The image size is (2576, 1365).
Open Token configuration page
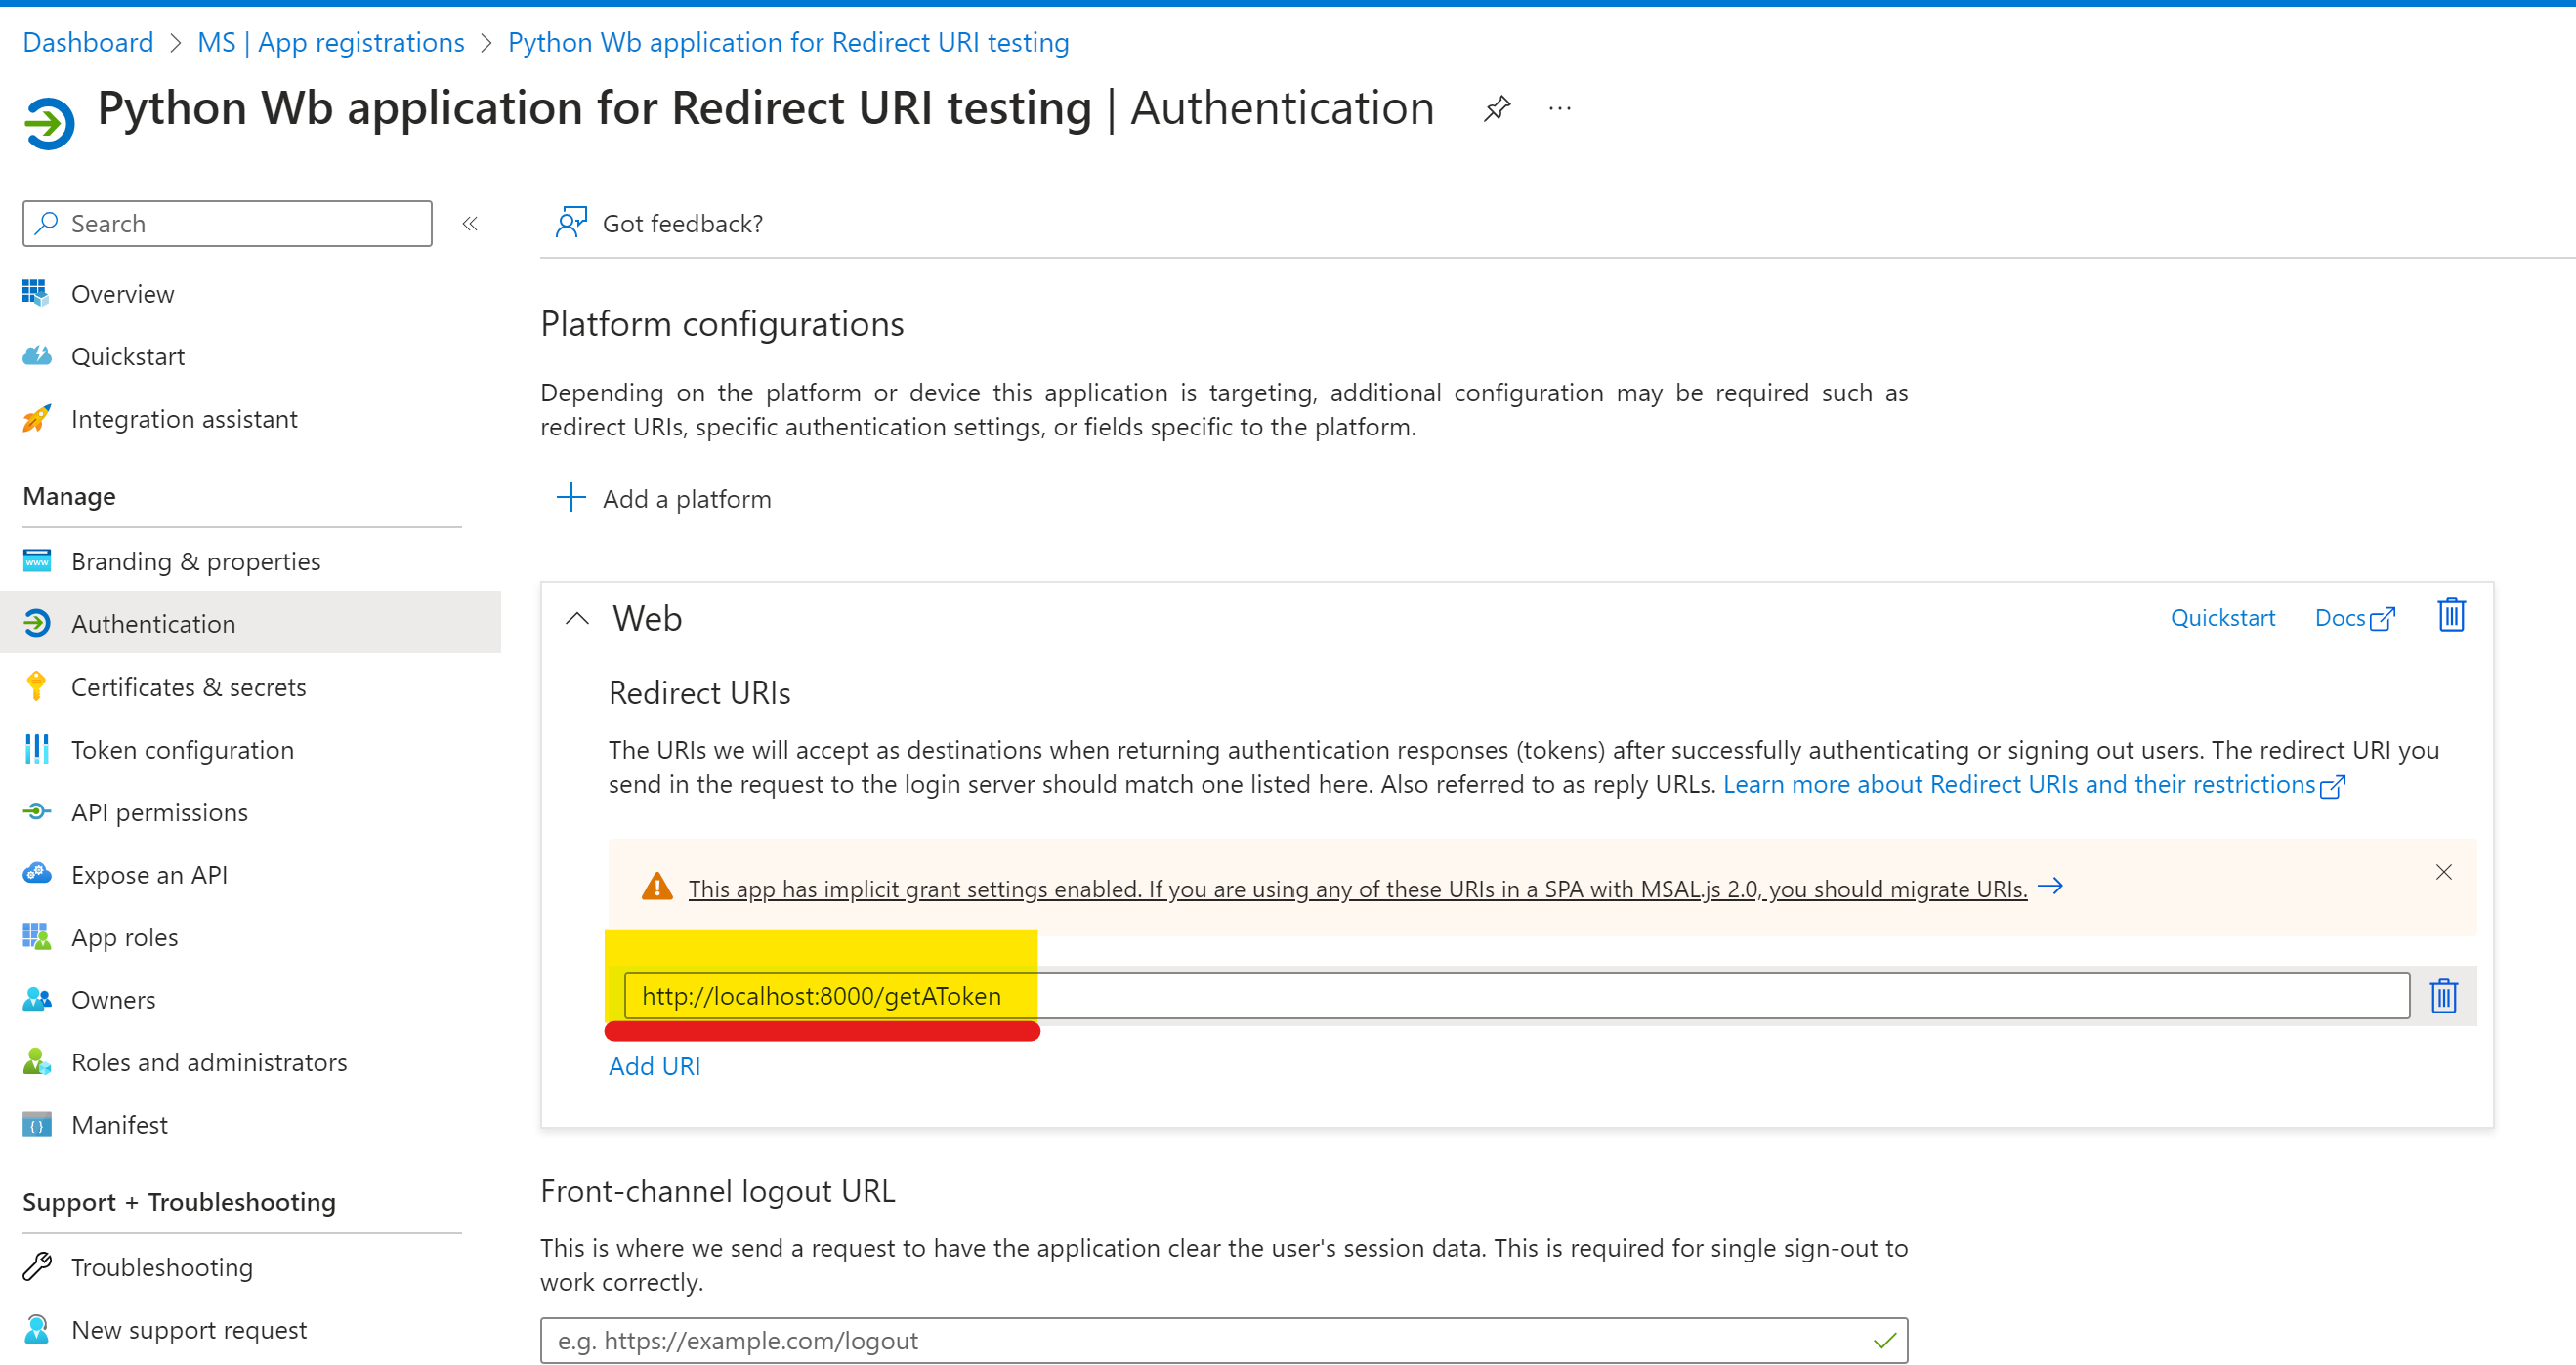(x=182, y=750)
